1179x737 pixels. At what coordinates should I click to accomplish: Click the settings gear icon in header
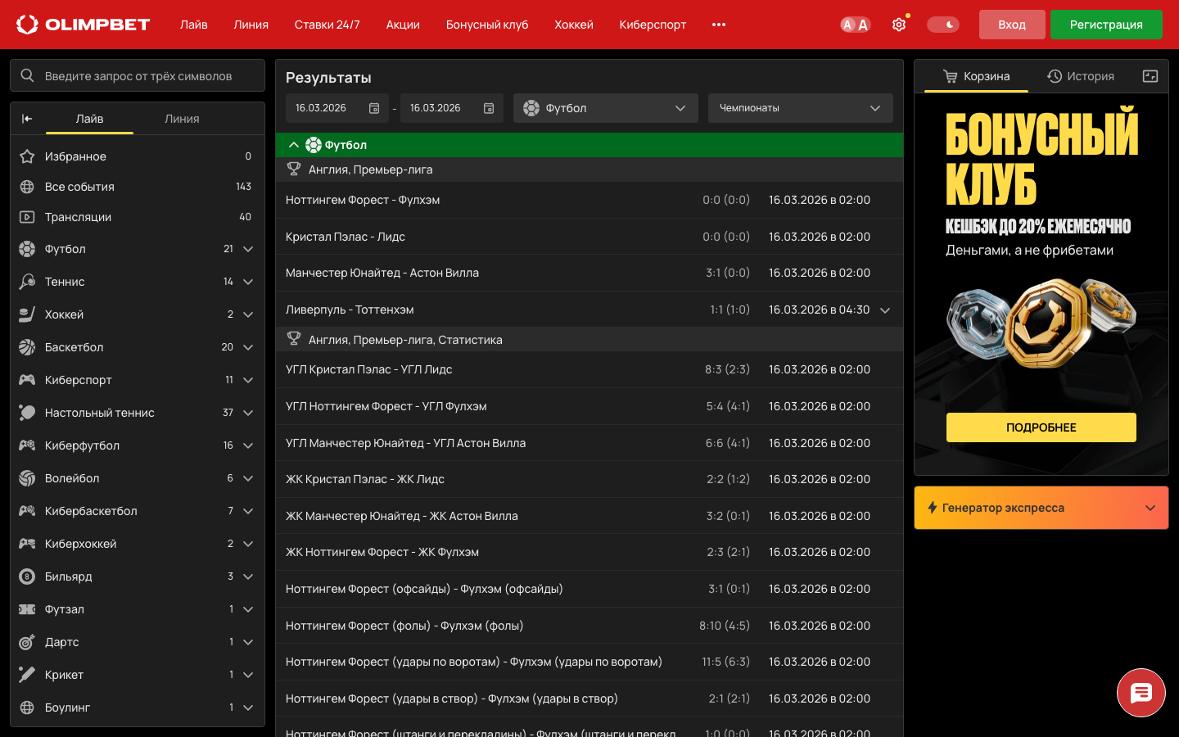pos(899,25)
